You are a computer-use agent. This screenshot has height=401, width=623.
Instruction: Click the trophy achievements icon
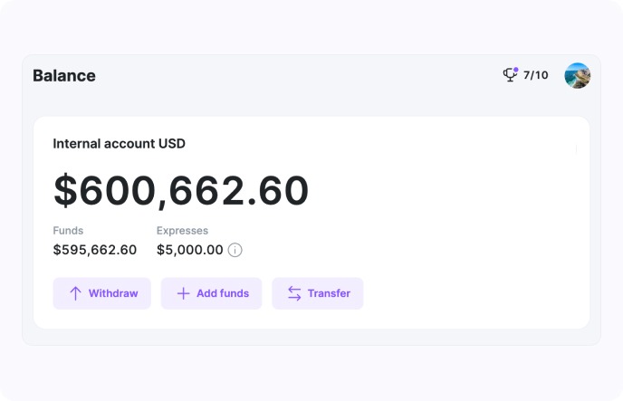click(510, 75)
